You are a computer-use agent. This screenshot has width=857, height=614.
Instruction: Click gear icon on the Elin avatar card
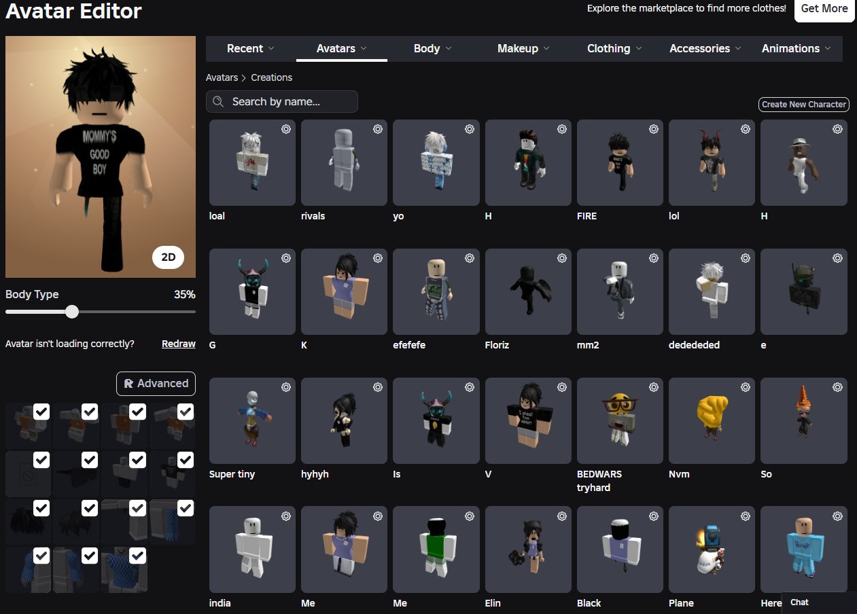click(x=562, y=516)
